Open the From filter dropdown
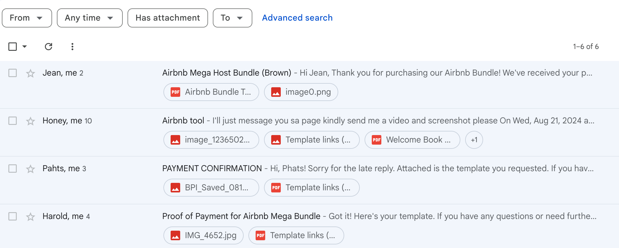Image resolution: width=619 pixels, height=248 pixels. point(27,18)
